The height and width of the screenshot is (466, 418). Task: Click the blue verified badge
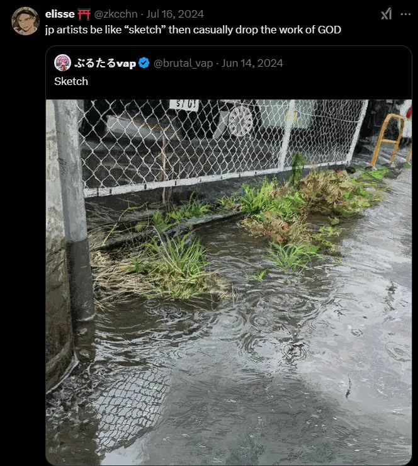144,63
